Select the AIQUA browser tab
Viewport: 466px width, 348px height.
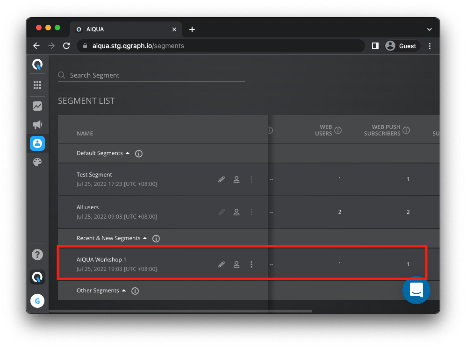(x=124, y=29)
